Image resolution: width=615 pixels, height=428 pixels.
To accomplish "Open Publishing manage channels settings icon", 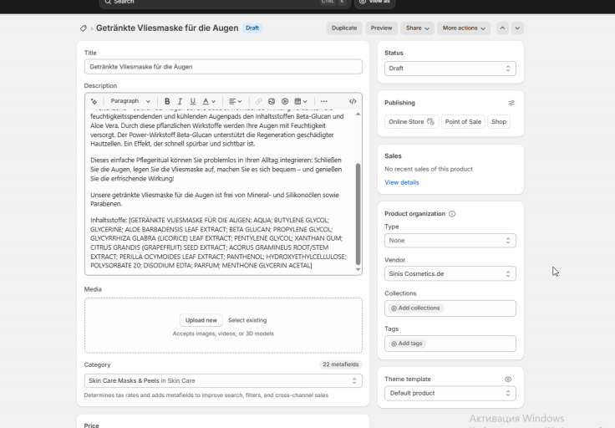I will (511, 103).
